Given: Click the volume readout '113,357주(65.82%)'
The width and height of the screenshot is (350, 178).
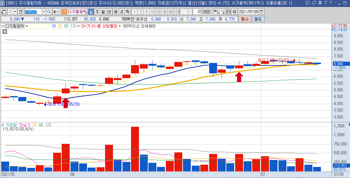Looking at the screenshot, I should pyautogui.click(x=18, y=129).
